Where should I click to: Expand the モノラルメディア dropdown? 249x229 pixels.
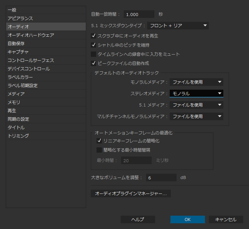pyautogui.click(x=197, y=82)
